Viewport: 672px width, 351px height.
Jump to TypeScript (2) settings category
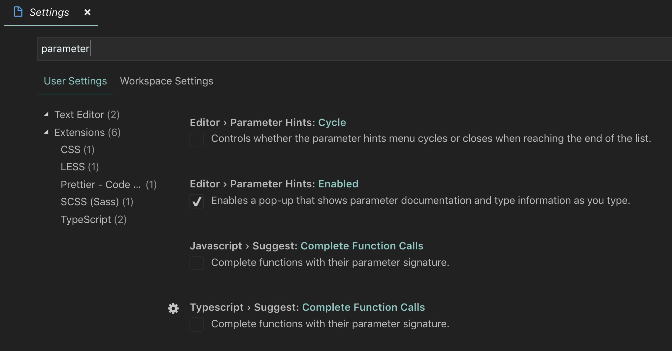pyautogui.click(x=93, y=219)
